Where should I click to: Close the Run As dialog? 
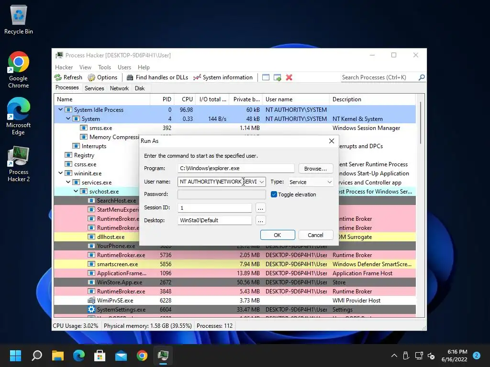click(332, 141)
